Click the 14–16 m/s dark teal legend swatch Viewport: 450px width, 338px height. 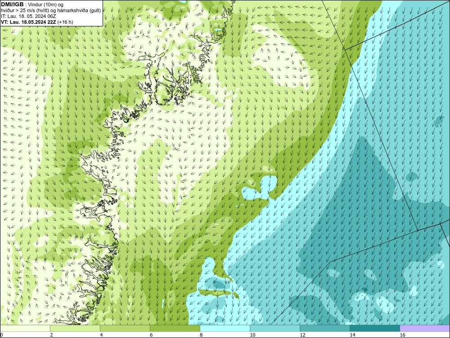pos(374,328)
